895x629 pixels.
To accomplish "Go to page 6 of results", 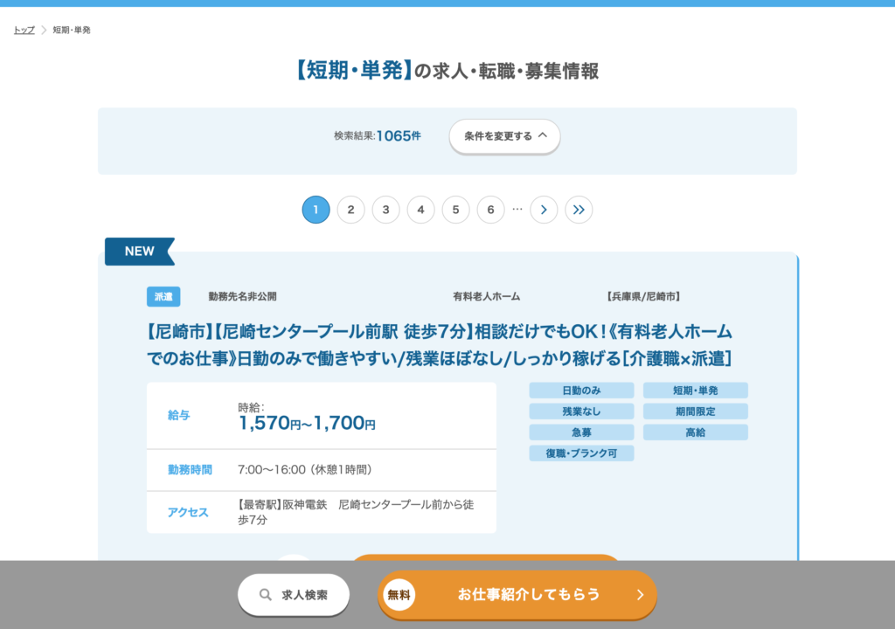I will pos(490,210).
